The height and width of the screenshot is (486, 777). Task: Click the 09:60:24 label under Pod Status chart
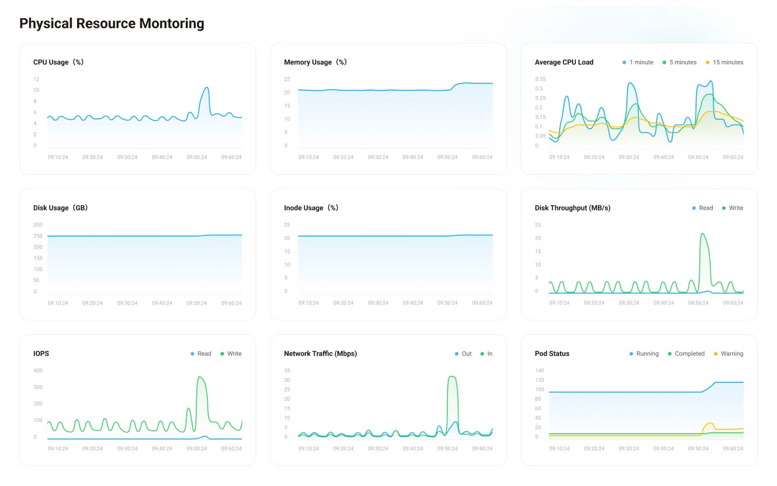click(733, 449)
